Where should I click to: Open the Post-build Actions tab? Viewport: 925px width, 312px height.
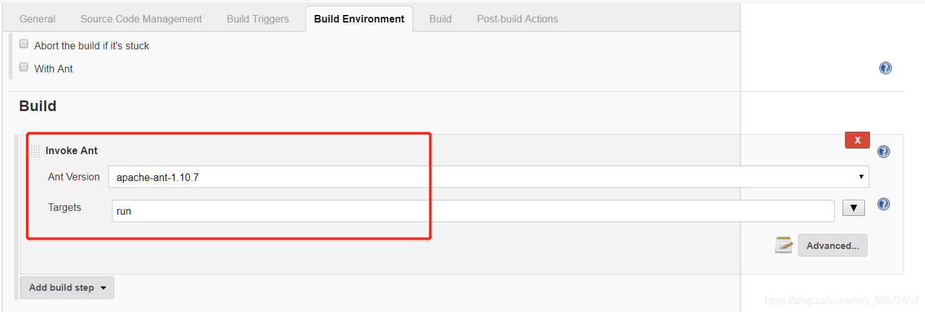517,19
